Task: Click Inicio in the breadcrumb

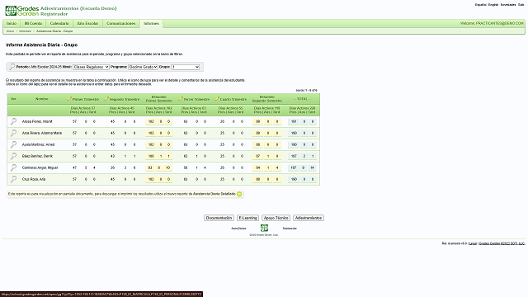Action: point(10,31)
